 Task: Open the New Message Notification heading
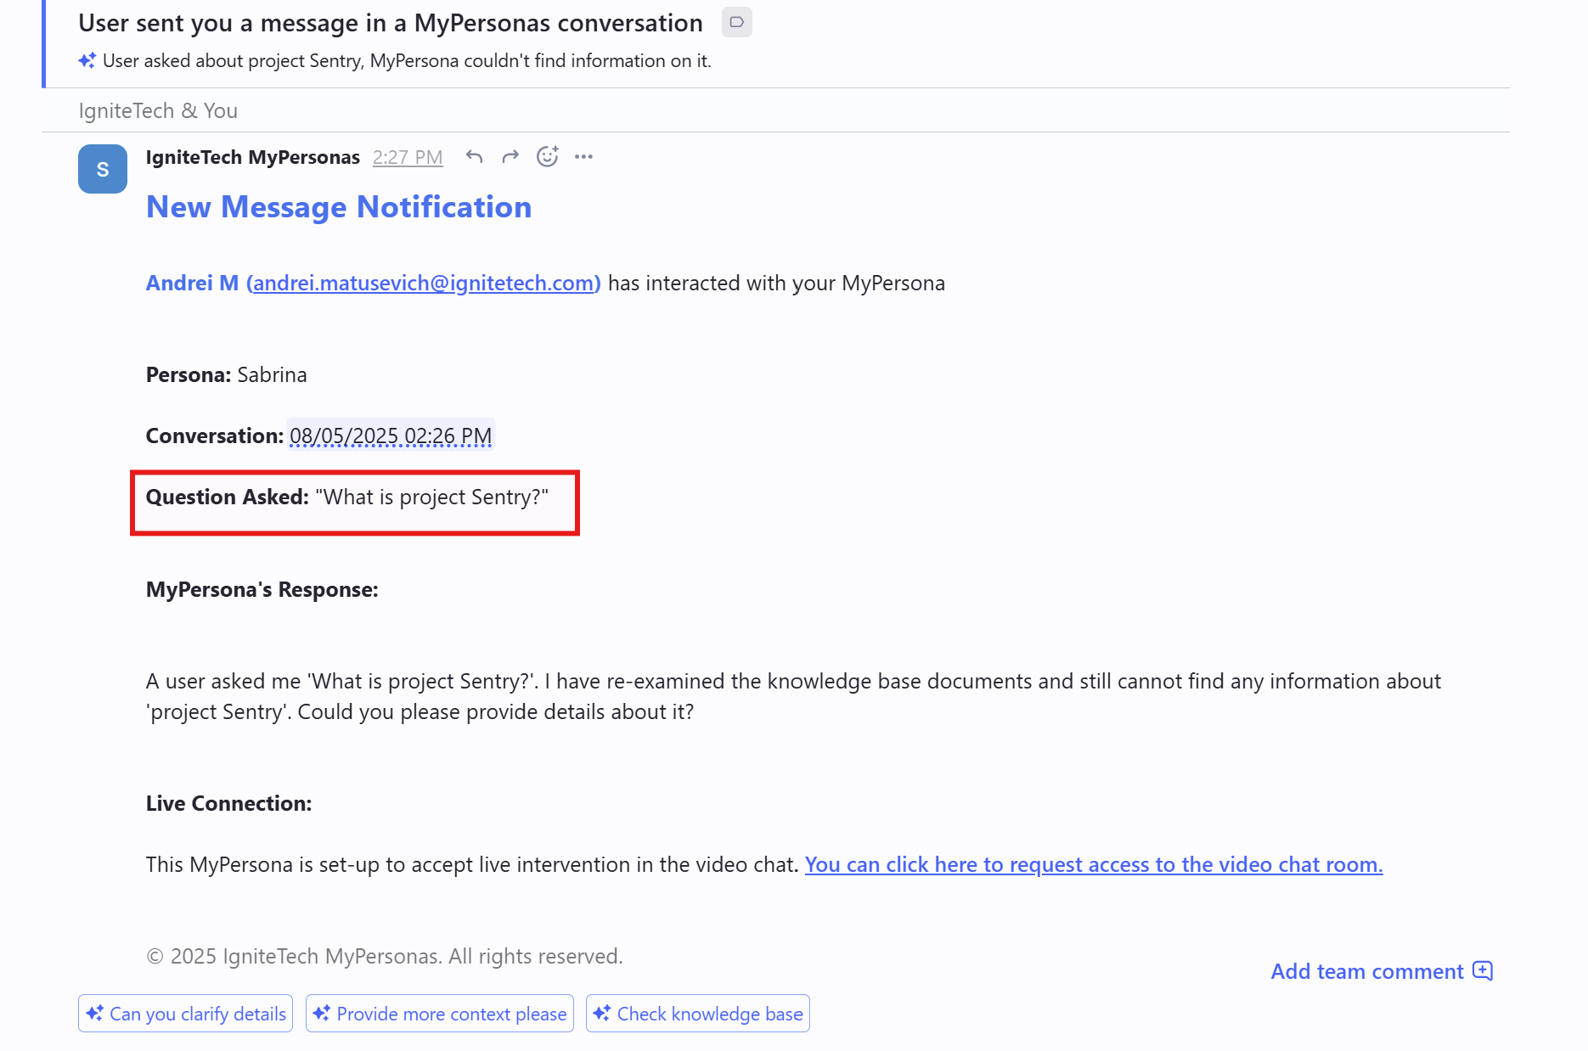tap(339, 206)
